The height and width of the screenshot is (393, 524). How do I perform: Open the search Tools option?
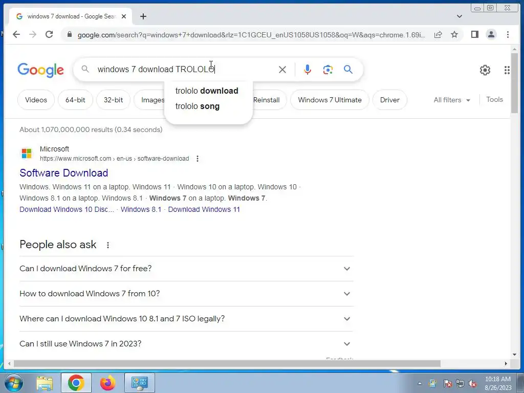point(494,100)
